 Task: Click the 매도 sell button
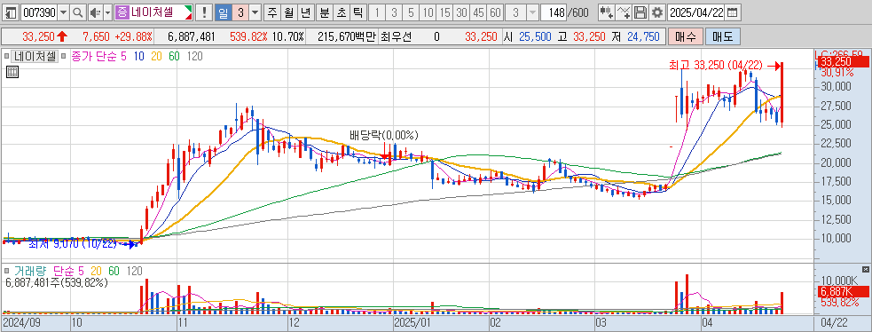tap(723, 36)
